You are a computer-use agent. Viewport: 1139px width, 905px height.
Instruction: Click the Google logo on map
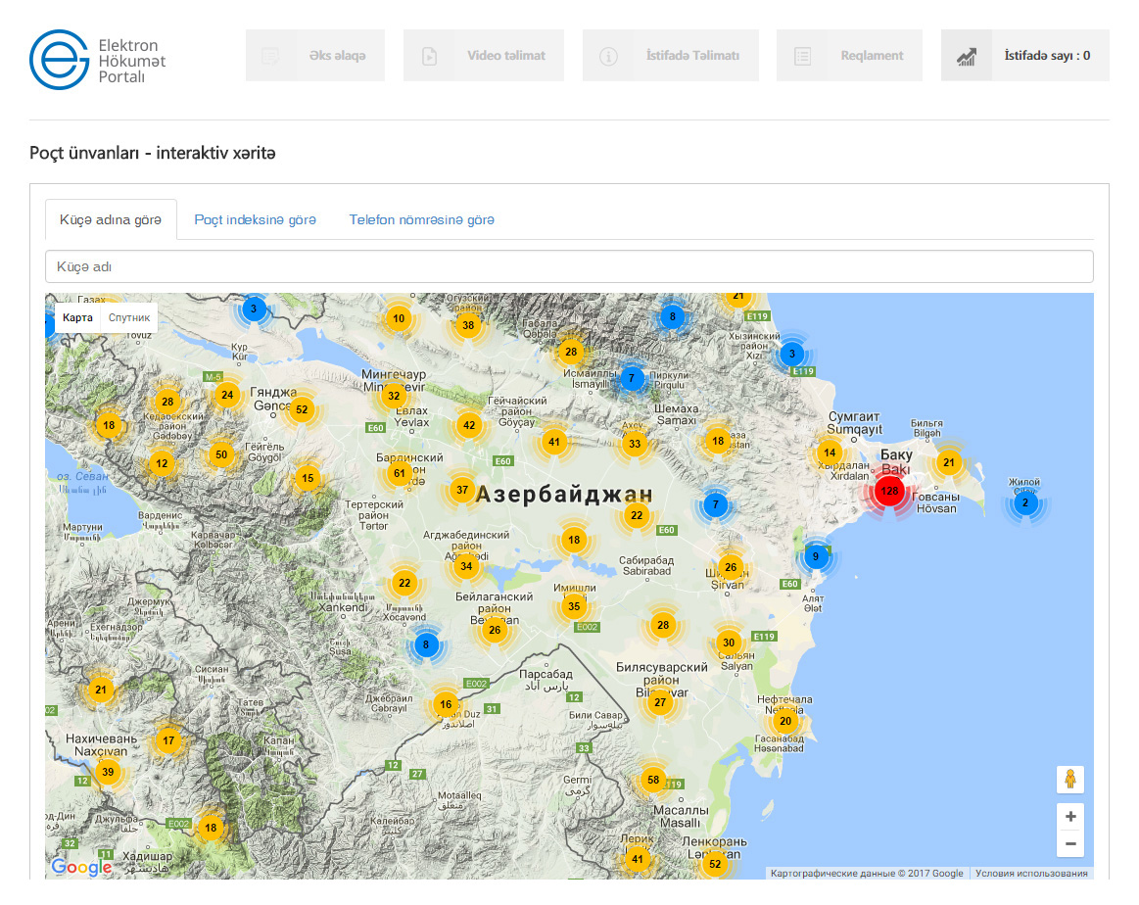tap(81, 867)
